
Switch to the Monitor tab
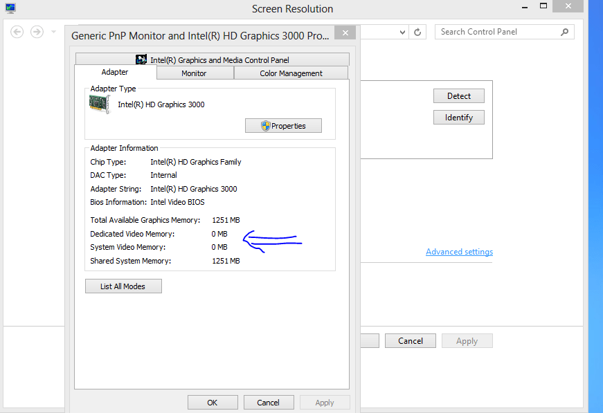pos(195,73)
